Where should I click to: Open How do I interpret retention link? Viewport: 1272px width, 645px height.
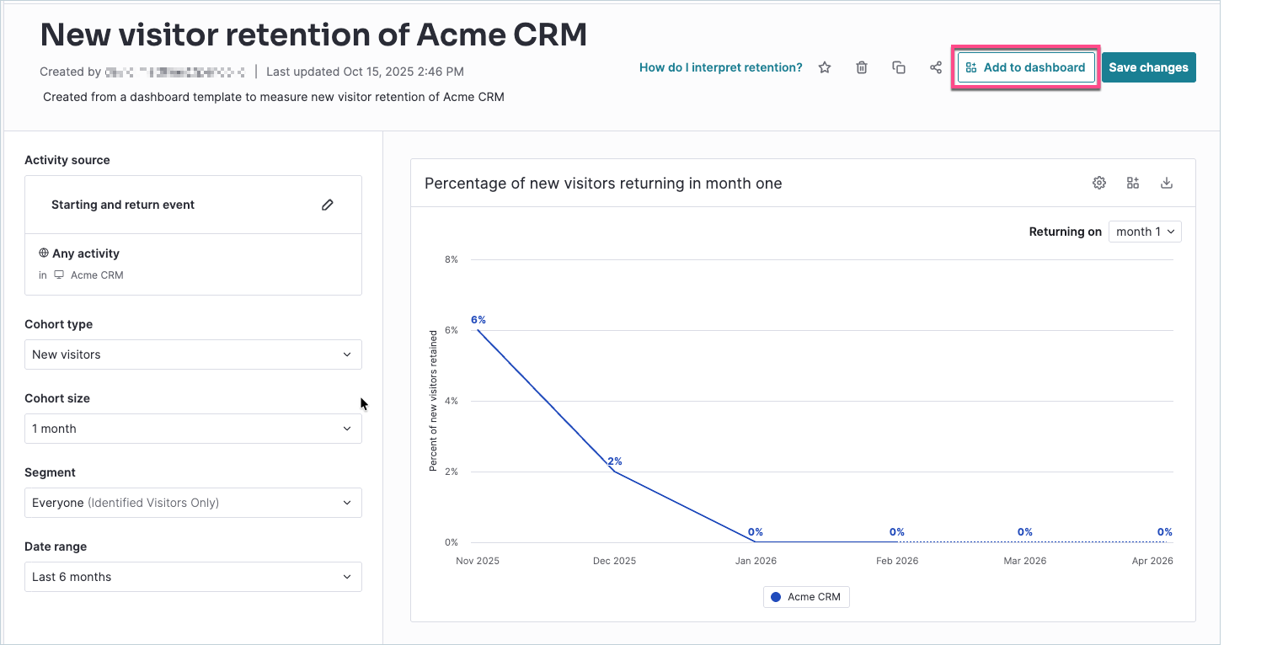coord(721,67)
